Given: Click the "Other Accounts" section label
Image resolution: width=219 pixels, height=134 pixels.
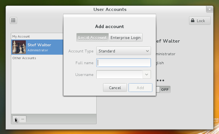Looking at the screenshot, I should 24,58.
